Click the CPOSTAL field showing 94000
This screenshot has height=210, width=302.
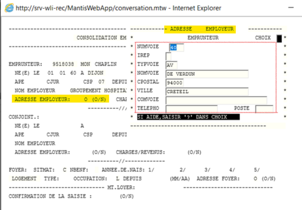click(175, 82)
